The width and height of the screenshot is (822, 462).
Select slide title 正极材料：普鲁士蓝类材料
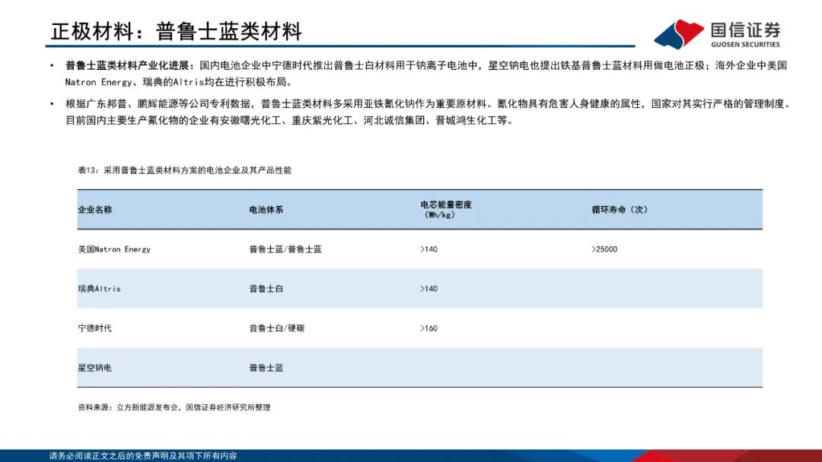(176, 31)
